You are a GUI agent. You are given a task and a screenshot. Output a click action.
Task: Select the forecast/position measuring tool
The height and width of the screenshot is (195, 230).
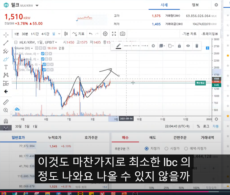tap(6, 83)
